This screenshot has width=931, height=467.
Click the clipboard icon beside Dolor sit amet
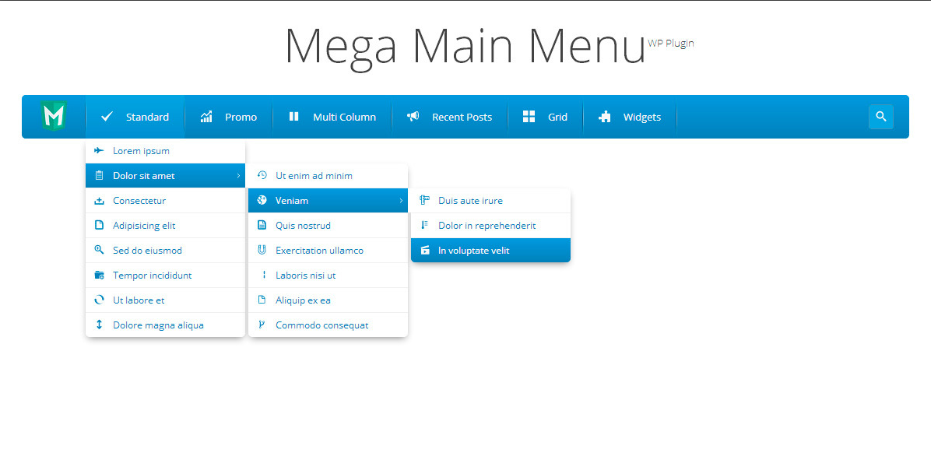tap(99, 176)
